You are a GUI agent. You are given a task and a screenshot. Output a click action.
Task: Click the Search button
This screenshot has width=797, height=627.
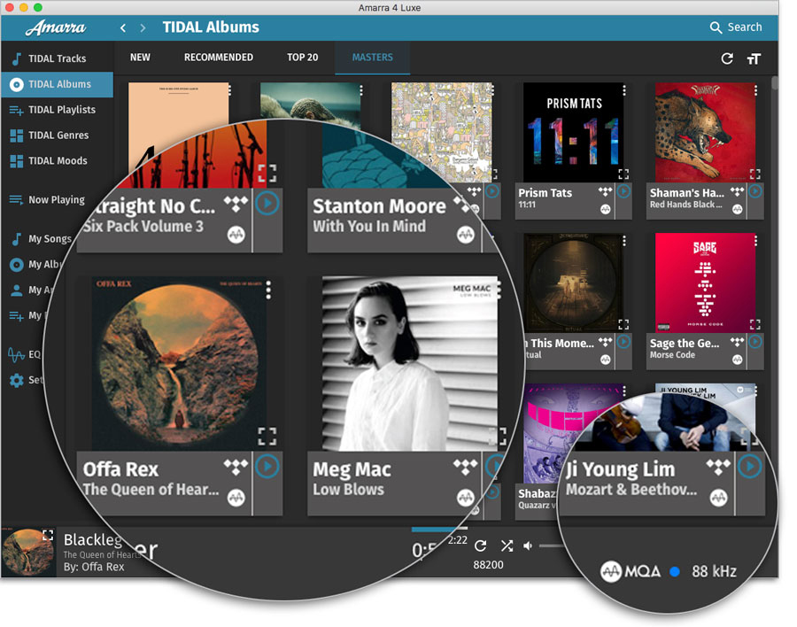736,27
